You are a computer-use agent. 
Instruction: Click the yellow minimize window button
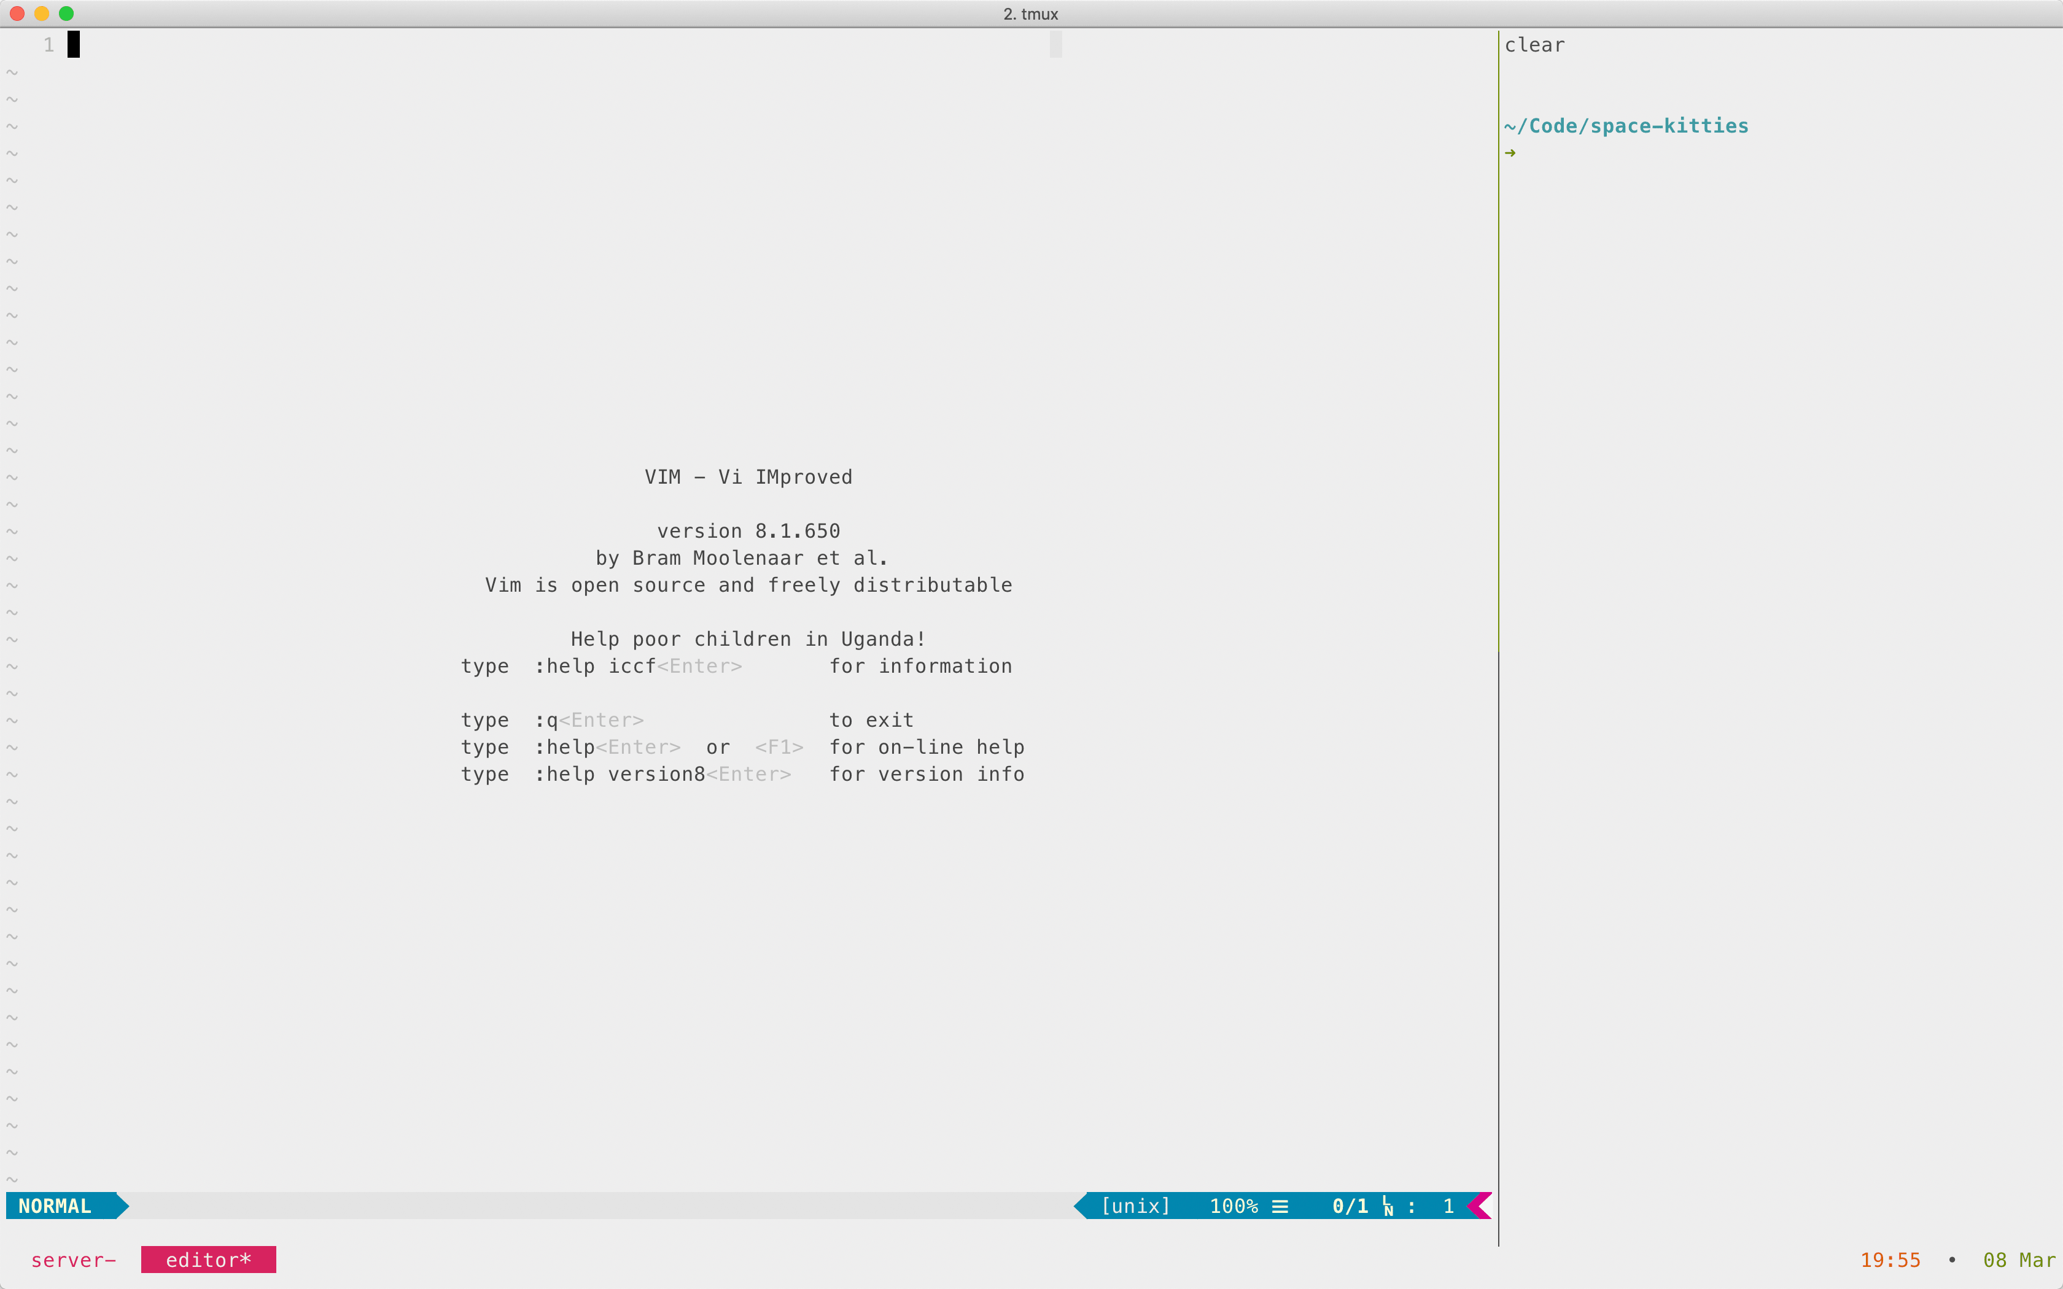[42, 14]
